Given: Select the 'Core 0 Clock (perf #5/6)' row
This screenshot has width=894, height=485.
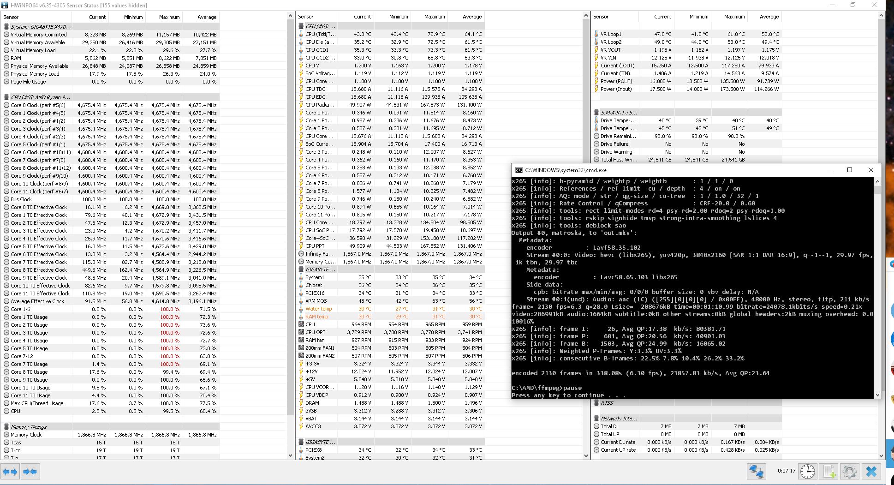Looking at the screenshot, I should [111, 105].
